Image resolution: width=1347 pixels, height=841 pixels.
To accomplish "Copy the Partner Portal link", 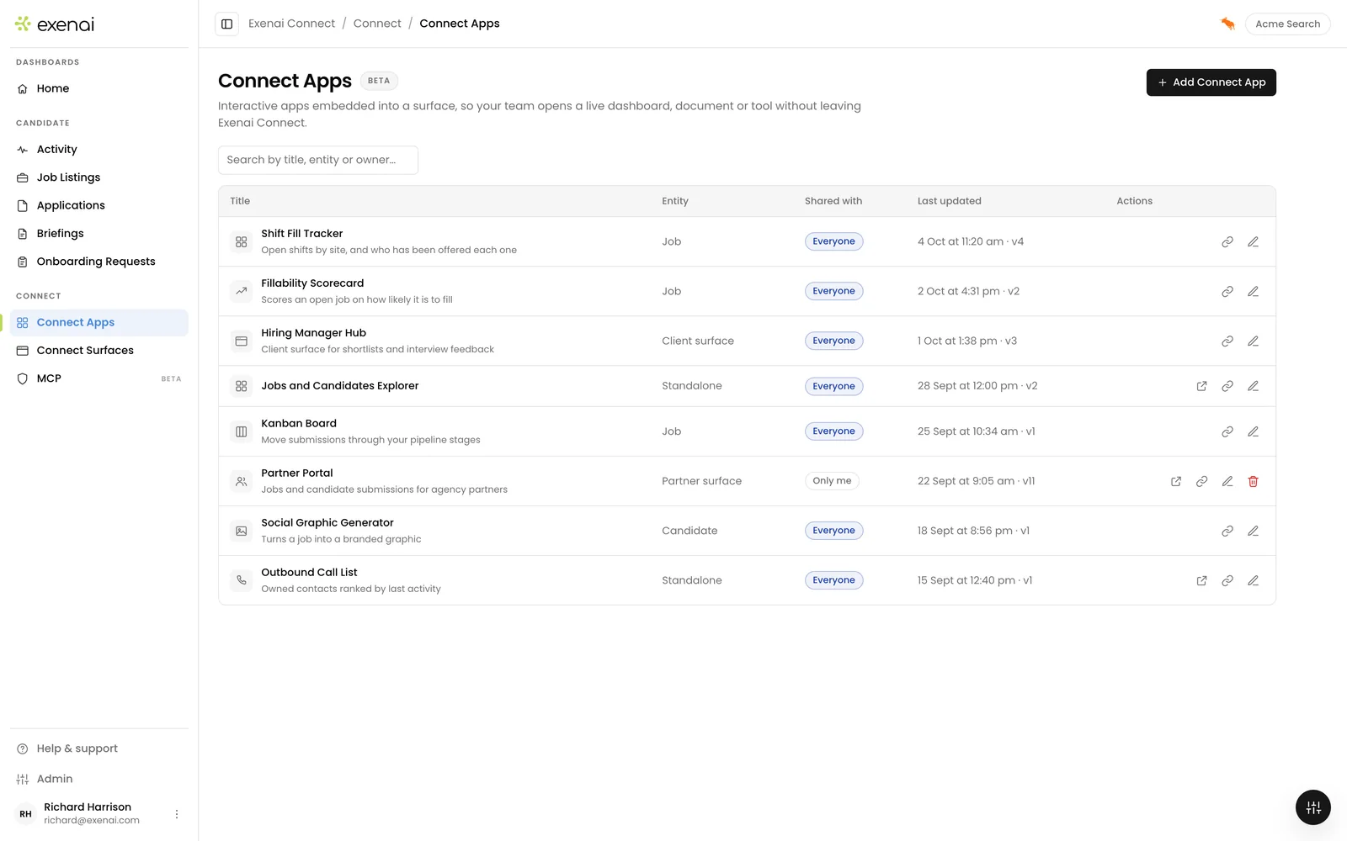I will (1201, 481).
